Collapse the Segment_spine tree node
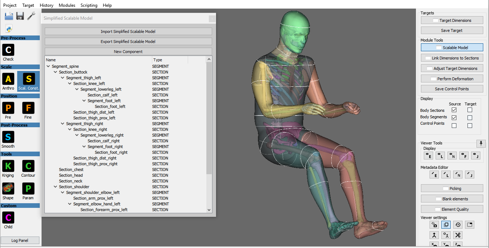 (48, 66)
